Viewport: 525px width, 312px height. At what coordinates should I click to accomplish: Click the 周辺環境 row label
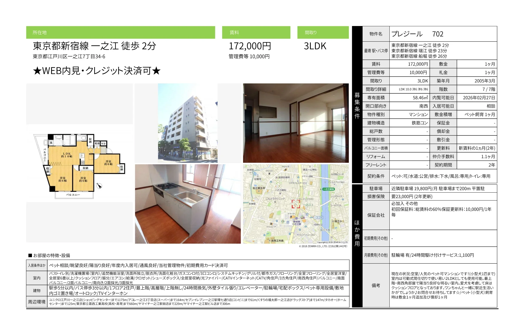[x=37, y=302]
